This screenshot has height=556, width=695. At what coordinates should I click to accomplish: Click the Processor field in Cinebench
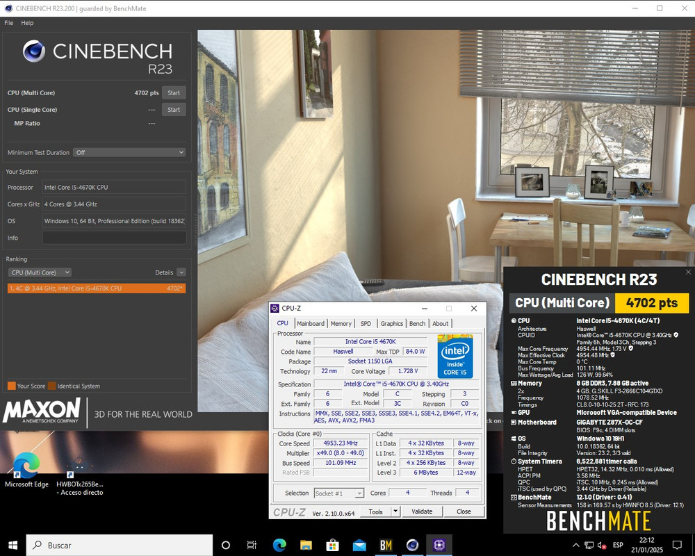tap(114, 187)
